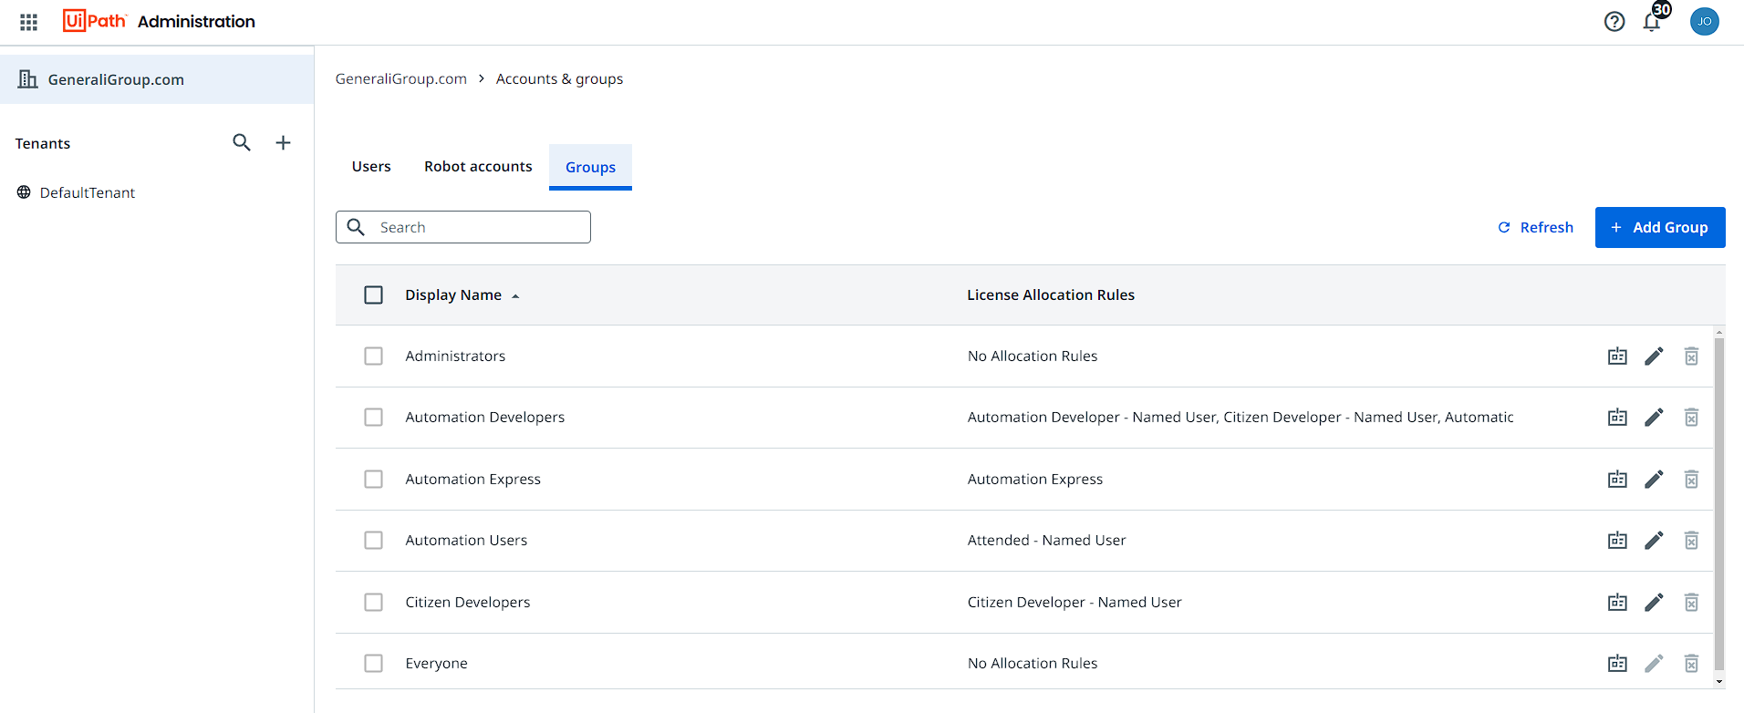Switch to the Robot accounts tab

pos(478,167)
